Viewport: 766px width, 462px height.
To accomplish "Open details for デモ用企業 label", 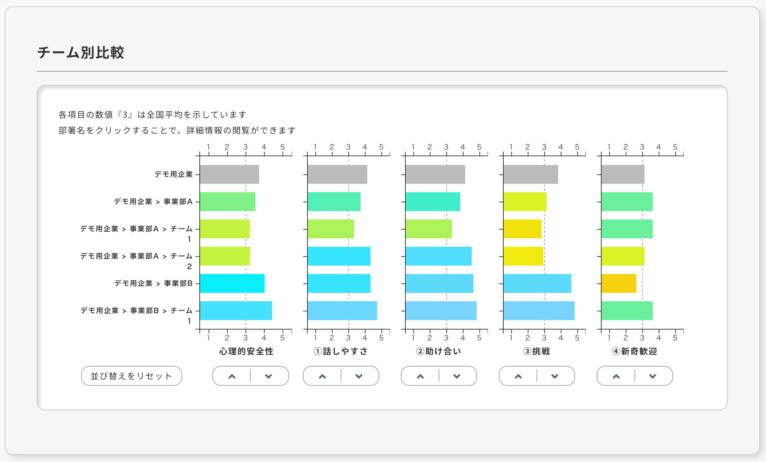I will point(173,174).
